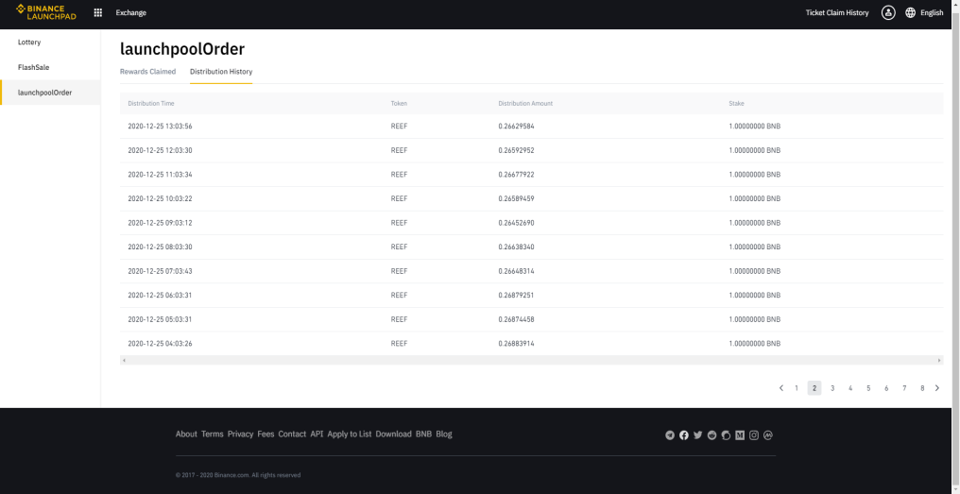This screenshot has width=960, height=494.
Task: Open the Blog footer link
Action: [x=444, y=434]
